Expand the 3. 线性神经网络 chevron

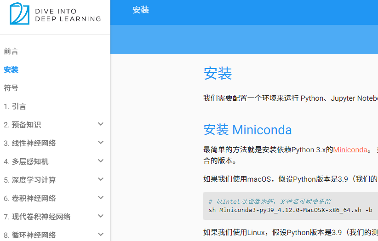tap(101, 143)
